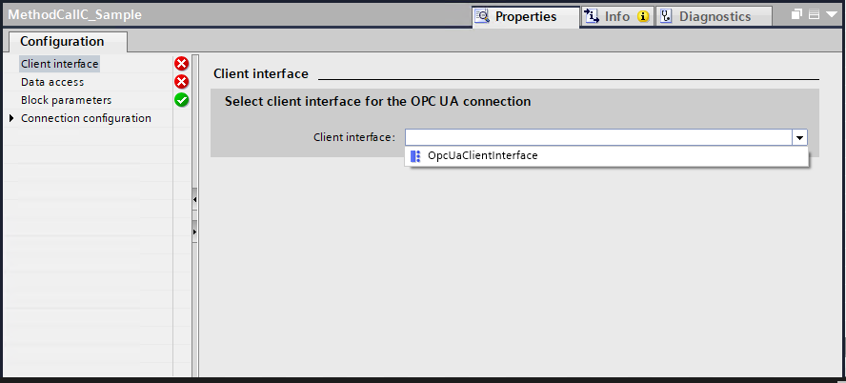The image size is (846, 383).
Task: Select the Configuration tab
Action: tap(62, 42)
